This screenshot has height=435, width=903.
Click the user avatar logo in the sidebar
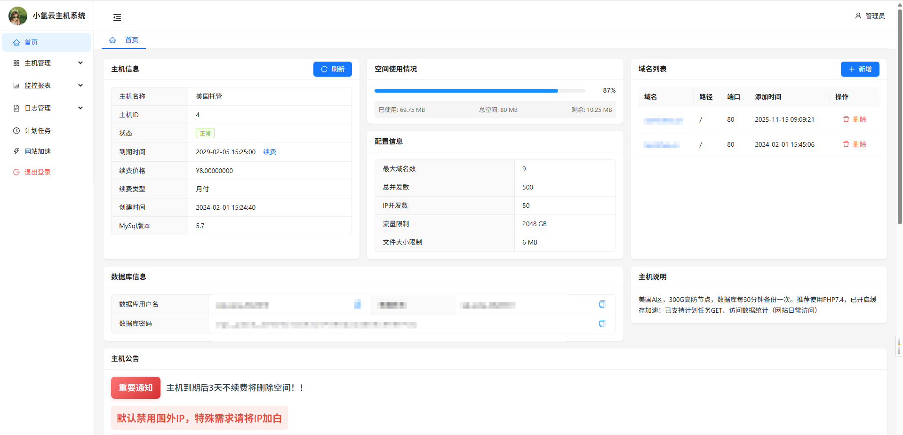click(18, 16)
